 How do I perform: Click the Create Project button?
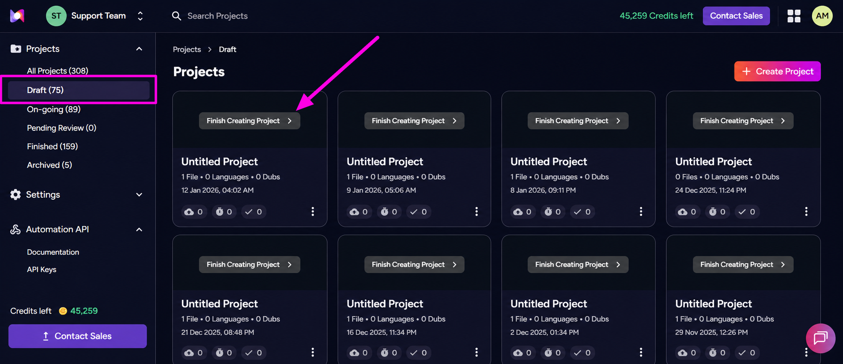click(777, 71)
